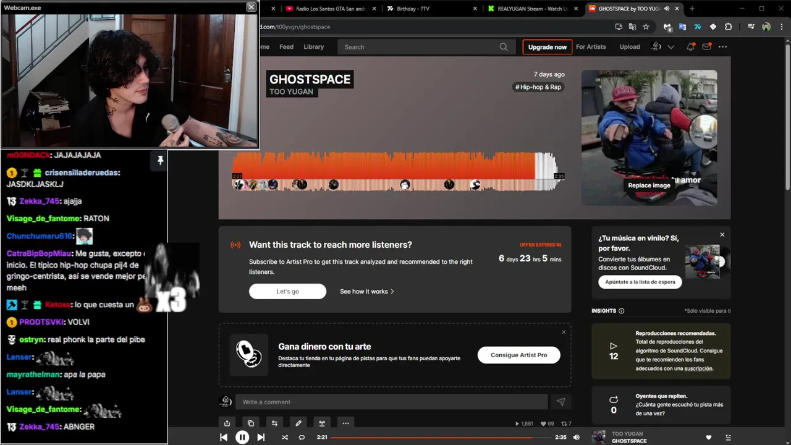Click the See how it works link

pos(366,291)
